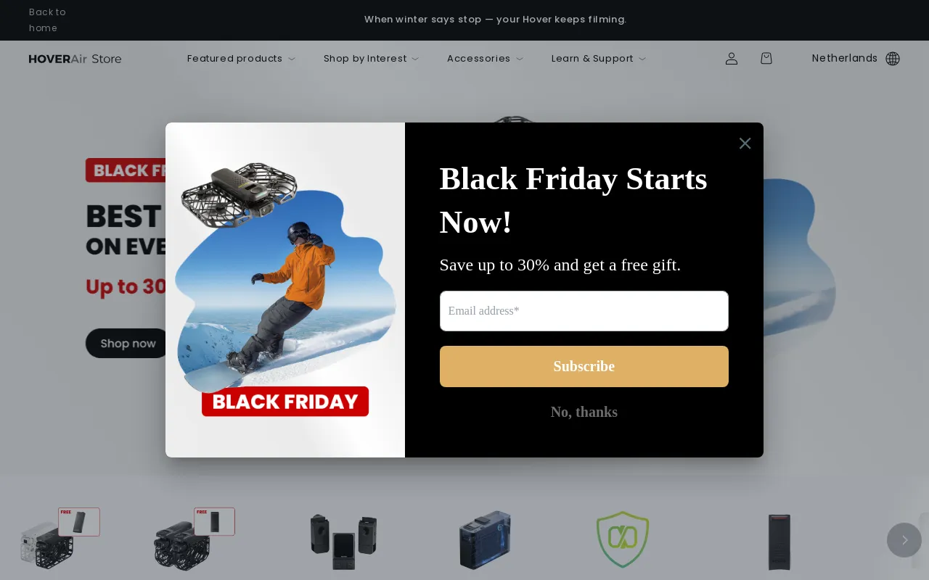
Task: Click the Subscribe button
Action: (584, 366)
